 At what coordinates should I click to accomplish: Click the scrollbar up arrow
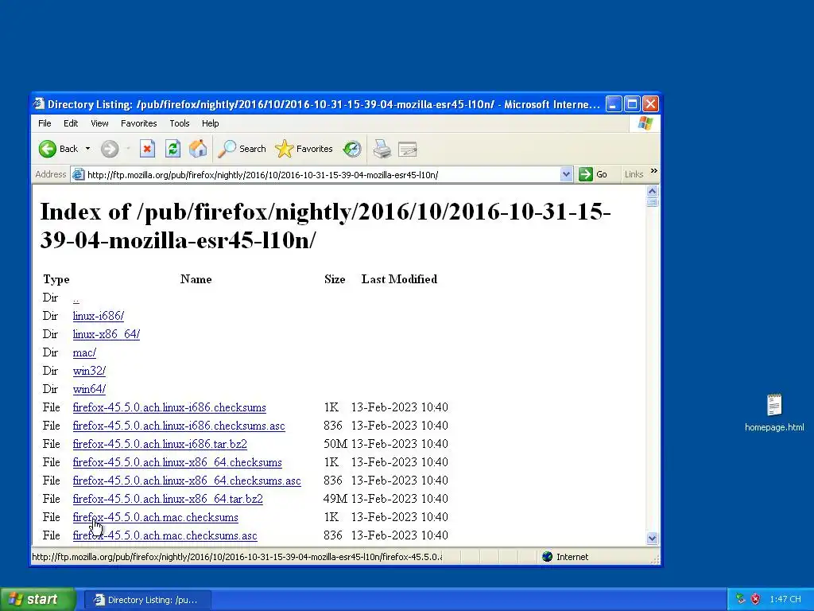653,191
